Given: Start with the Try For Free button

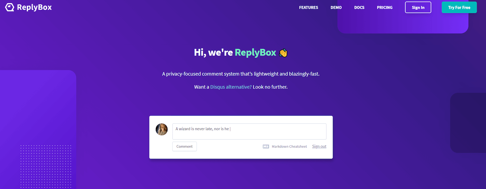Looking at the screenshot, I should pyautogui.click(x=459, y=7).
